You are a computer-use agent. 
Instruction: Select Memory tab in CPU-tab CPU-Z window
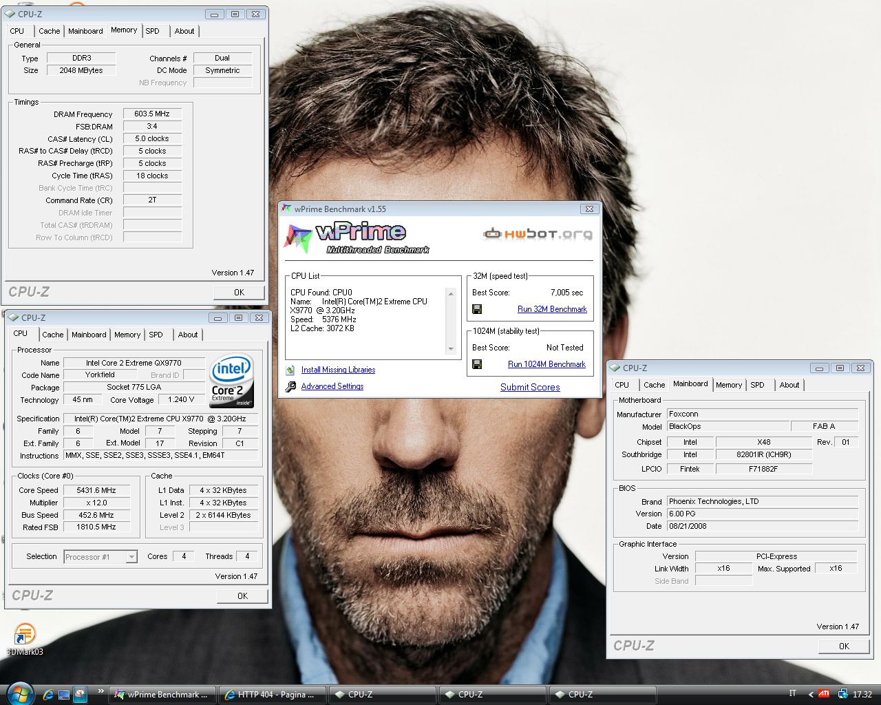127,335
